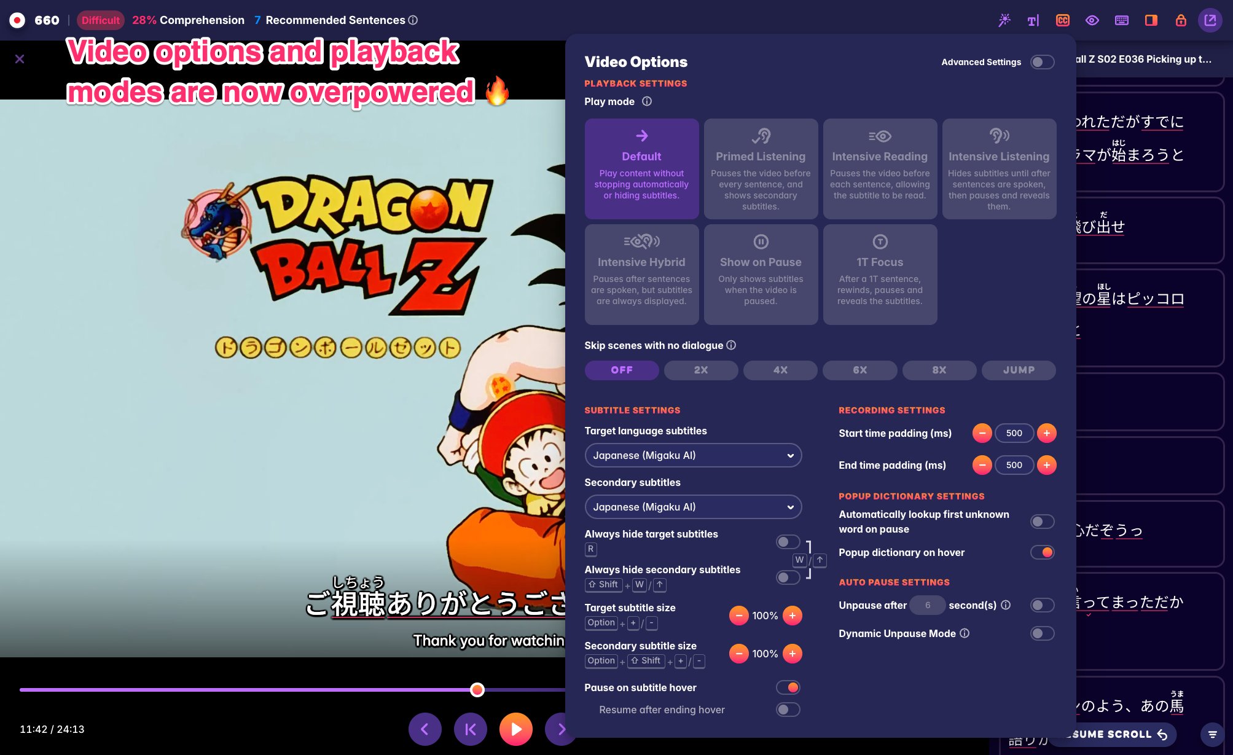This screenshot has width=1233, height=755.
Task: Toggle Always hide secondary subtitles
Action: 788,577
